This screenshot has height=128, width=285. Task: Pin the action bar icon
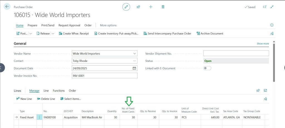(272, 34)
